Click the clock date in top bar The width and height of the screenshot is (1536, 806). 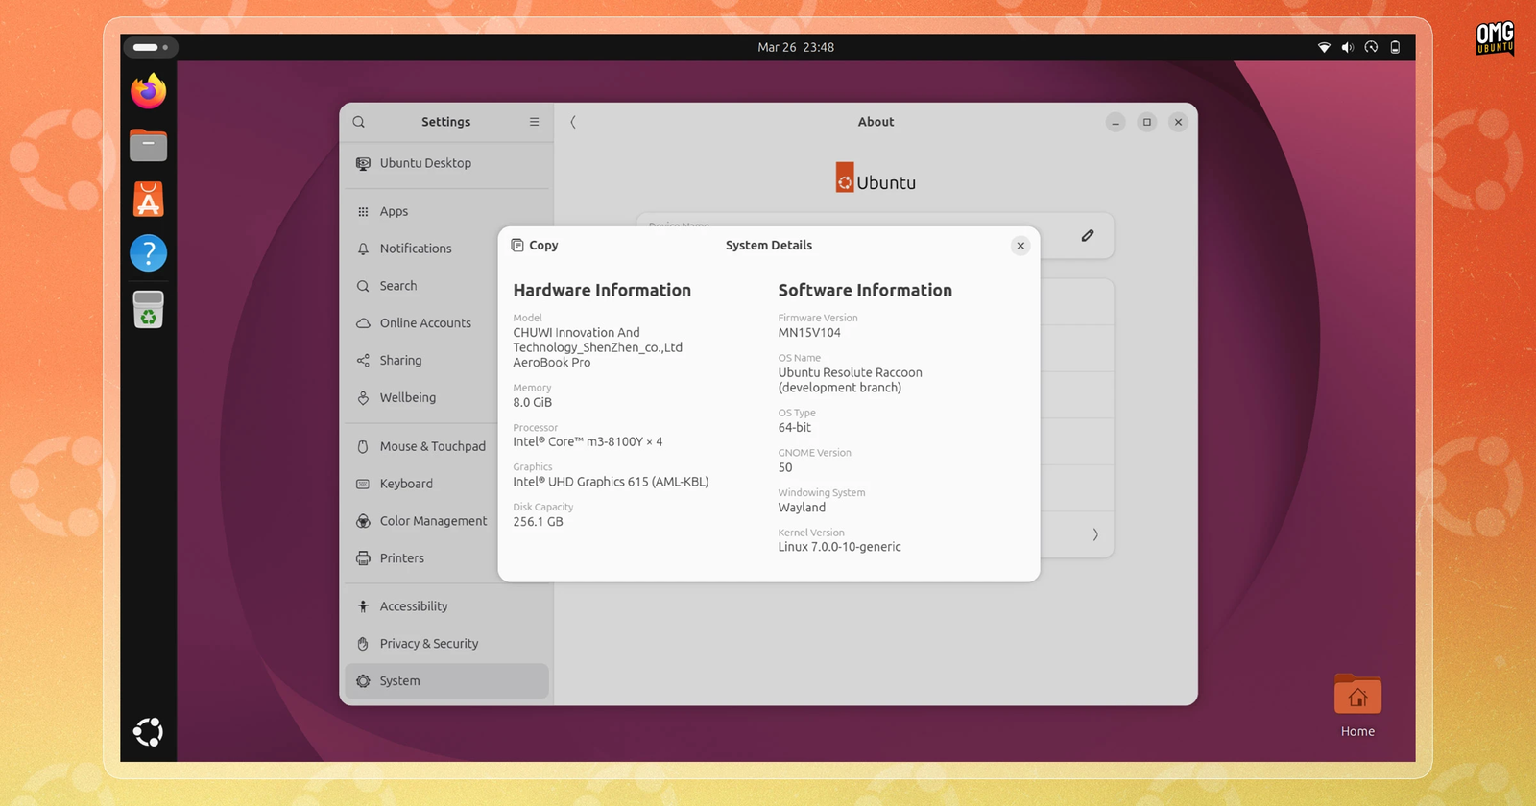pos(795,47)
